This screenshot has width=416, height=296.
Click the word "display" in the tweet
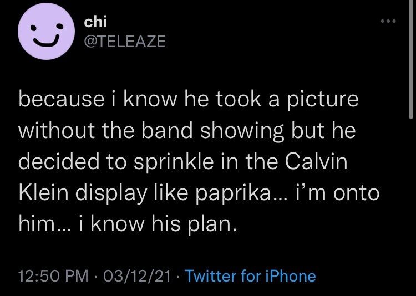(110, 195)
